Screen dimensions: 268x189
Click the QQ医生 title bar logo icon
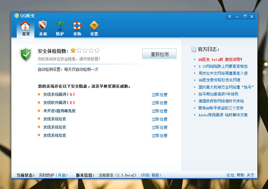pyautogui.click(x=17, y=16)
